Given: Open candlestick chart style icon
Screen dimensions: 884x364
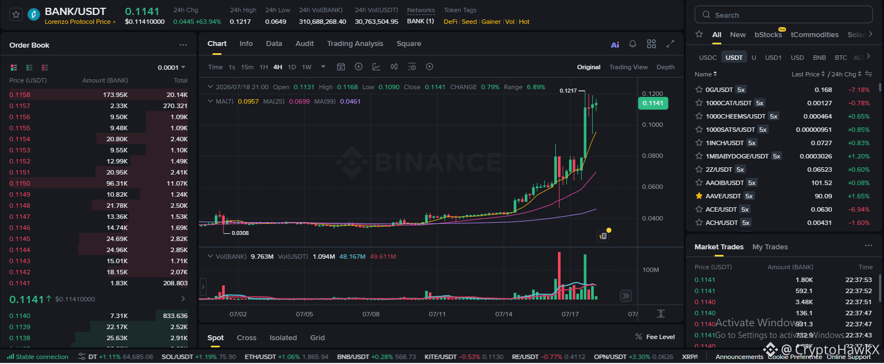Looking at the screenshot, I should click(394, 66).
